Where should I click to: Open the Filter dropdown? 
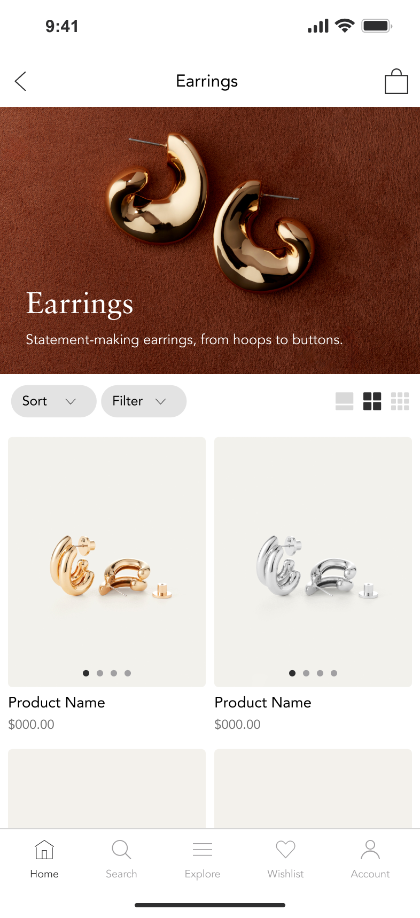tap(144, 401)
